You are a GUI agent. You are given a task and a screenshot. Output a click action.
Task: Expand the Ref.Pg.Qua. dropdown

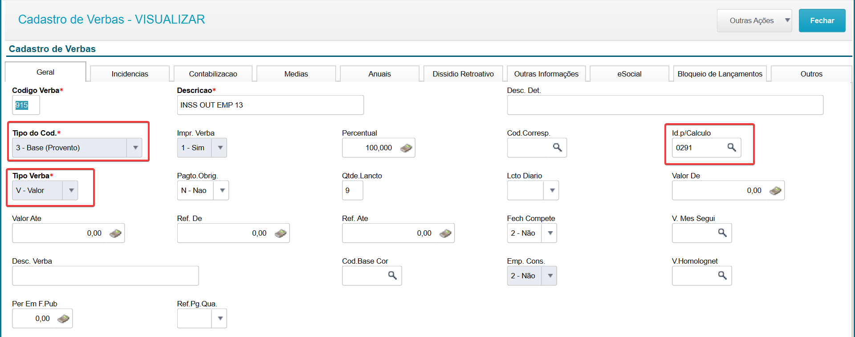pos(220,318)
